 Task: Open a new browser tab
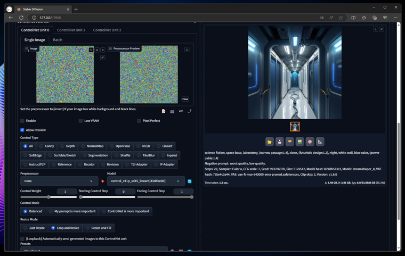pyautogui.click(x=76, y=9)
